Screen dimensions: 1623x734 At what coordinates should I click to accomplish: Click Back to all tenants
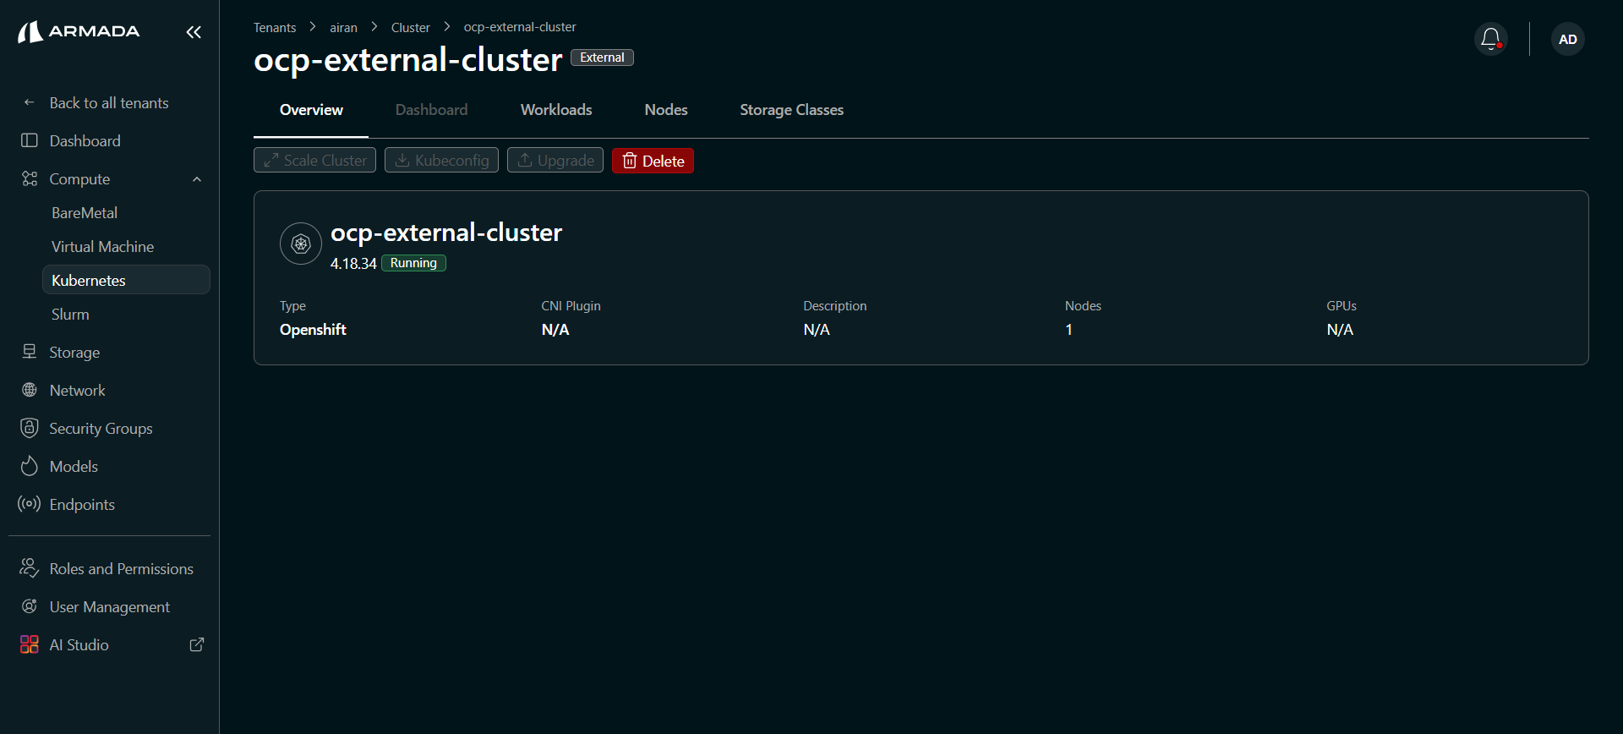pos(109,102)
